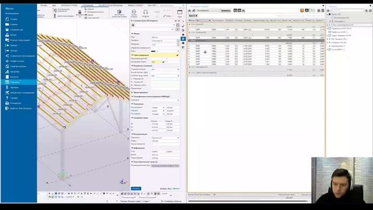Switch to TRIMBLE CONNECT ribbon tab

135,5
